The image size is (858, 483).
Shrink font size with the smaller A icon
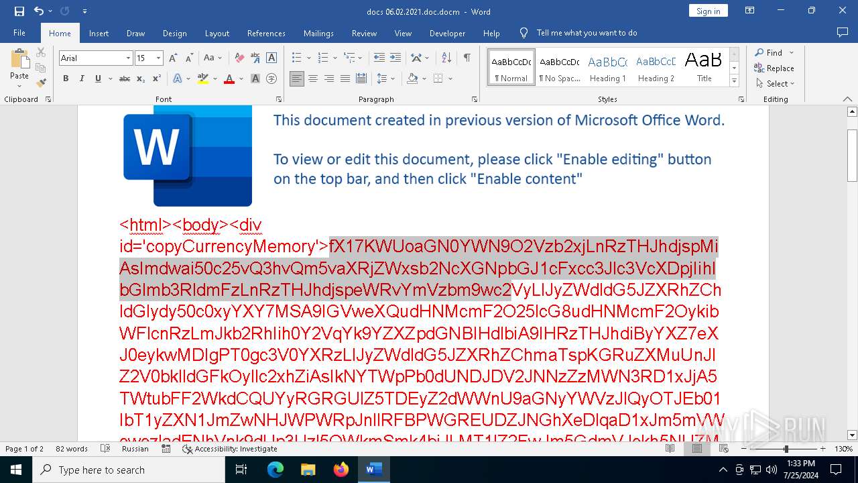(189, 58)
